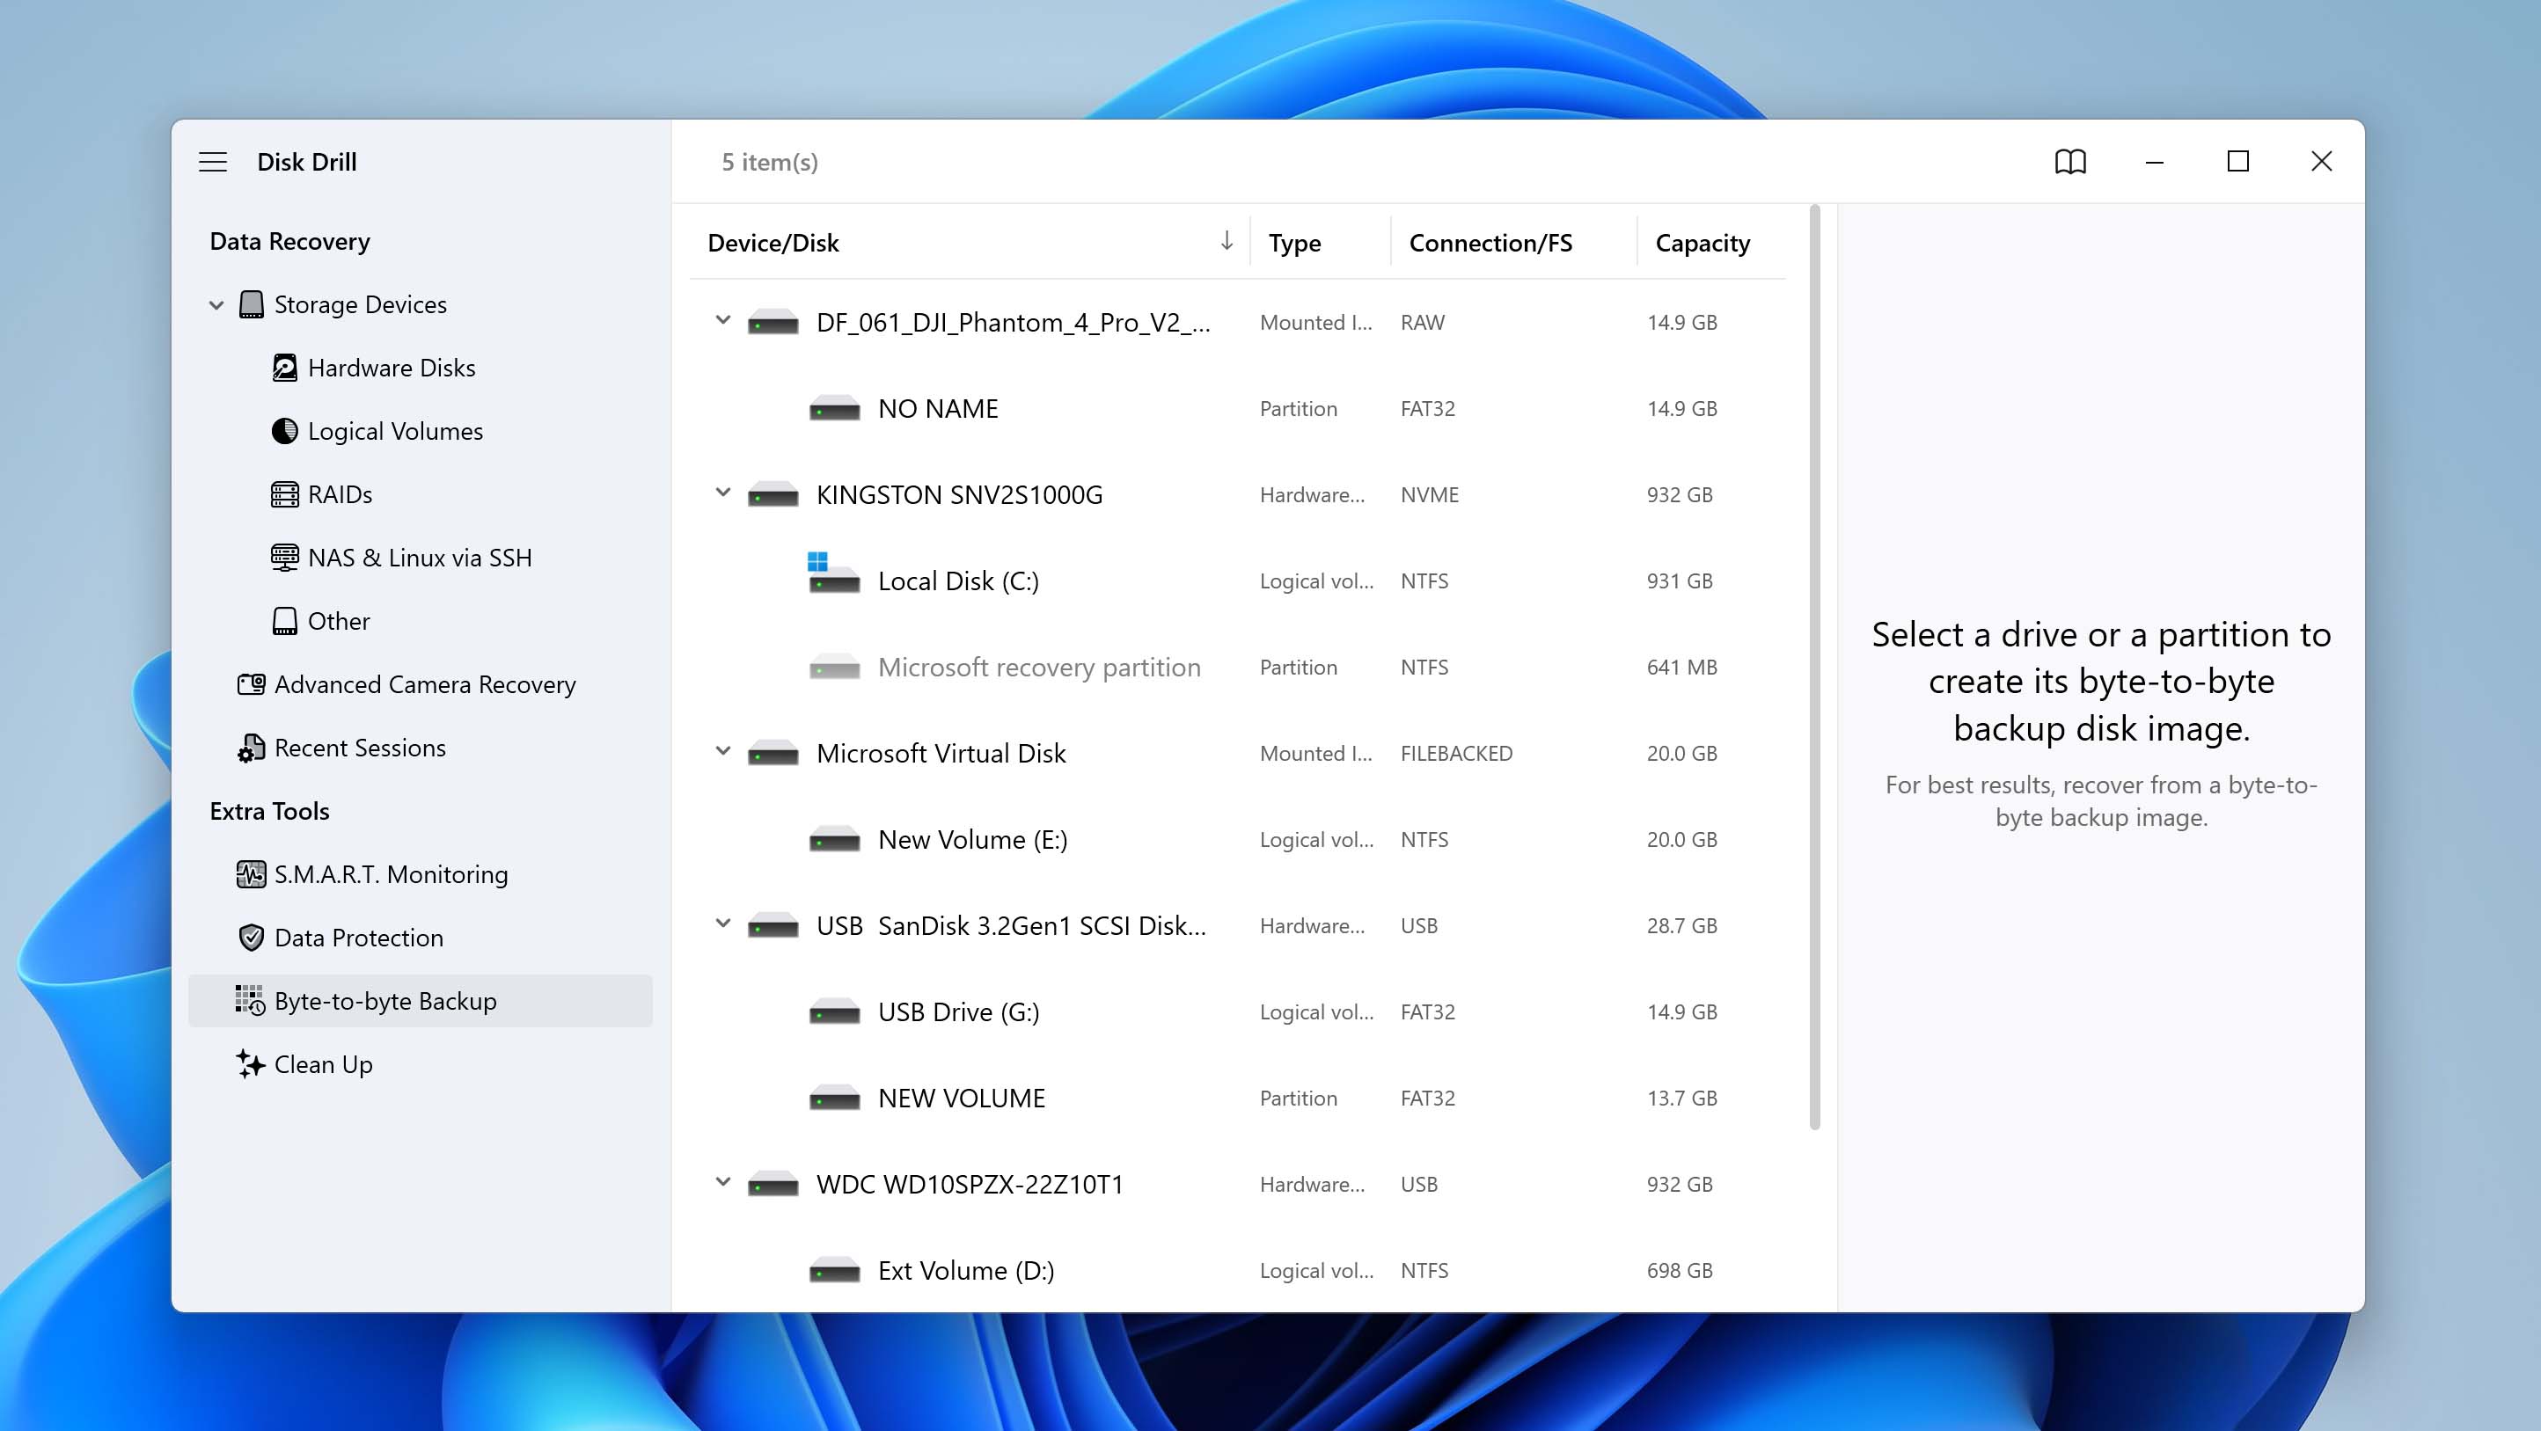The height and width of the screenshot is (1431, 2541).
Task: Click the S.M.A.R.T. Monitoring pulse icon
Action: coord(252,875)
